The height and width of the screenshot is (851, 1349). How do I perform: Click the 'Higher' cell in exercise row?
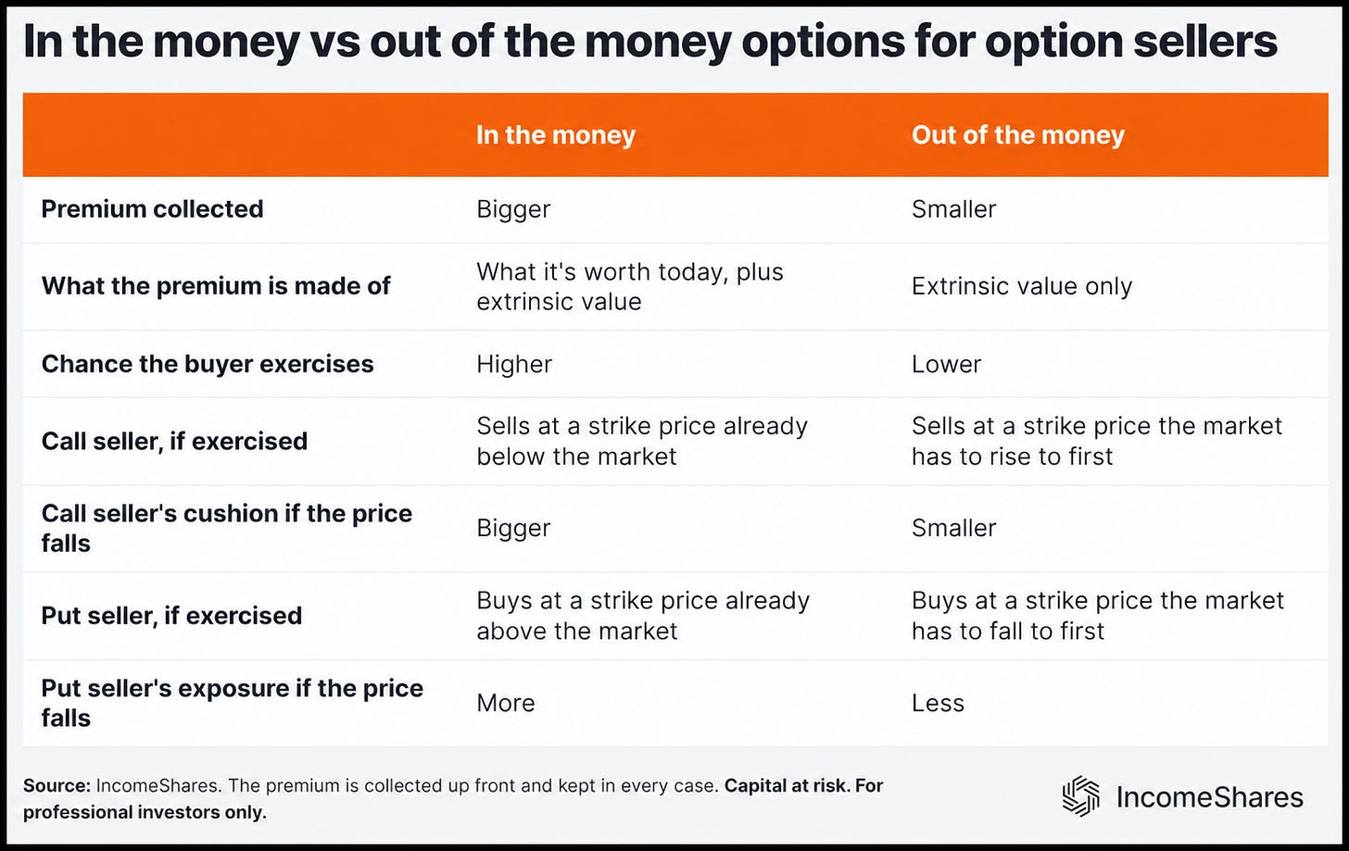514,364
